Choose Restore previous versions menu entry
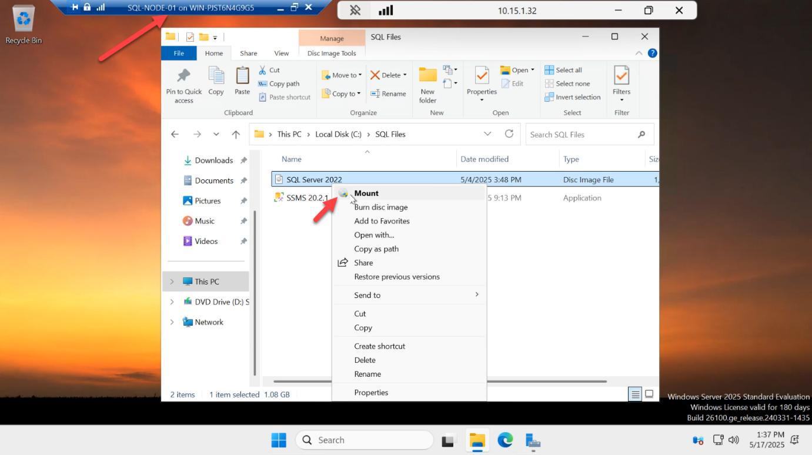 409,277
